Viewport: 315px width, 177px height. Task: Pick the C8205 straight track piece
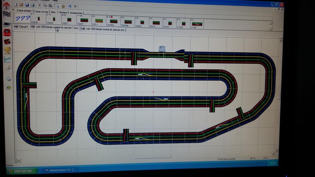pyautogui.click(x=84, y=20)
